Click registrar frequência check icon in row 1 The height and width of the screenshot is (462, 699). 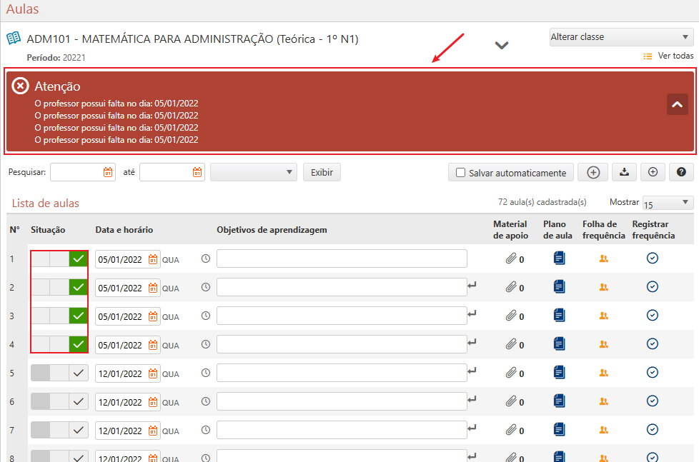tap(653, 258)
